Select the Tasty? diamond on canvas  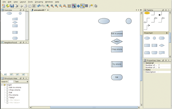pyautogui.click(x=117, y=42)
